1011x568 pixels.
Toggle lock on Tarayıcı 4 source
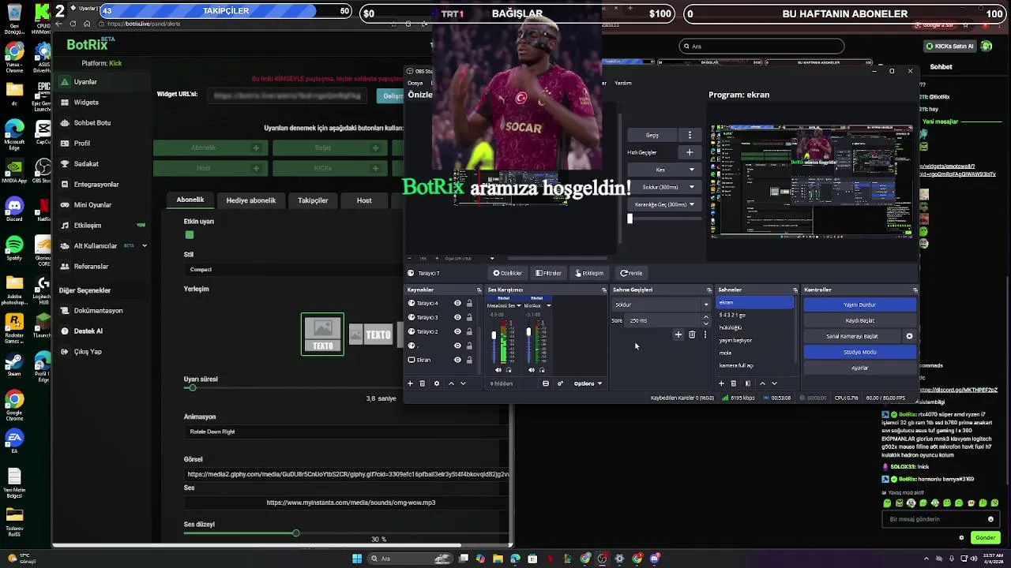[x=469, y=303]
